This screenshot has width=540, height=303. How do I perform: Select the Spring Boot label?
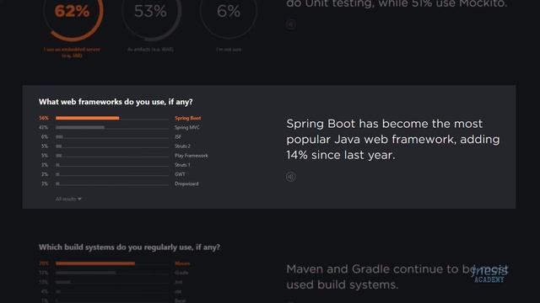click(187, 118)
